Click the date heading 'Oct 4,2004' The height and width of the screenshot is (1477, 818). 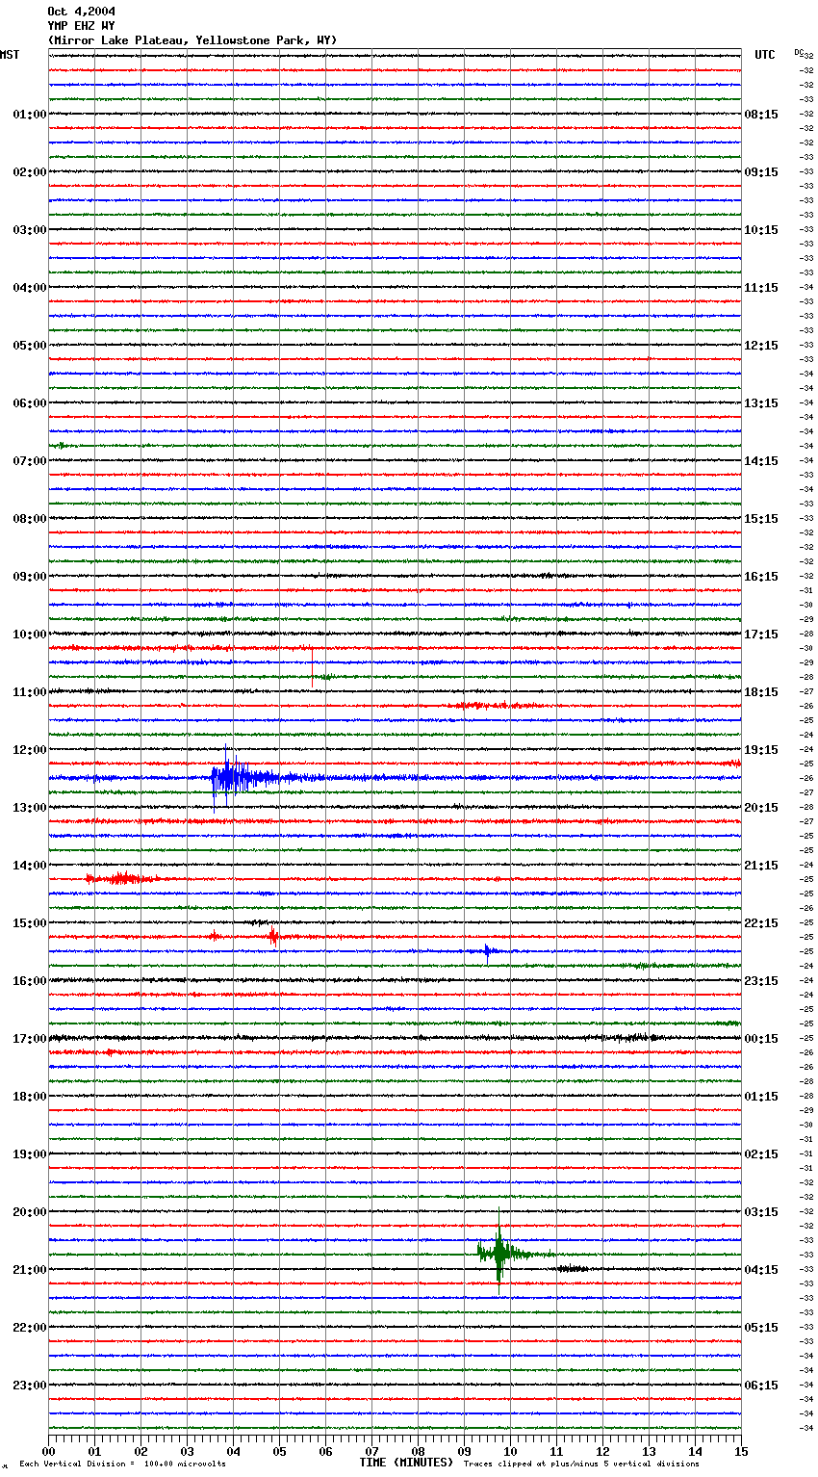coord(81,12)
